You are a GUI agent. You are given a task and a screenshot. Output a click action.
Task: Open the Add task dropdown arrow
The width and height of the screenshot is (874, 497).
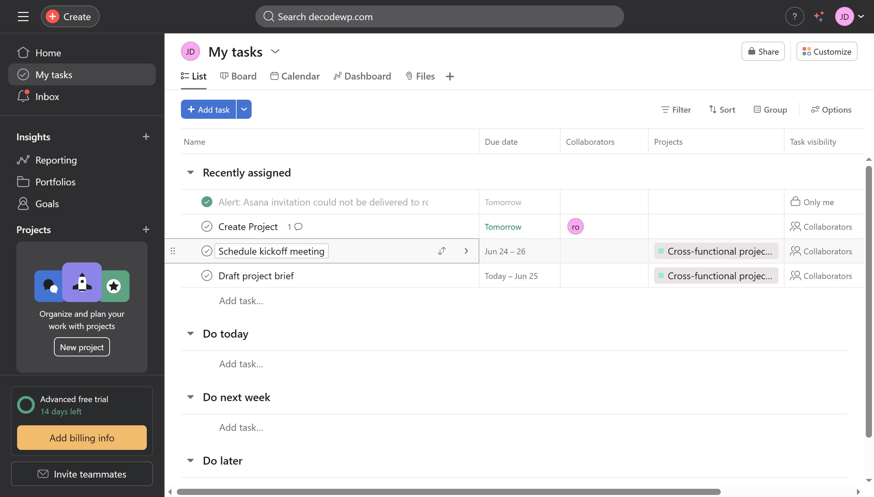tap(244, 110)
